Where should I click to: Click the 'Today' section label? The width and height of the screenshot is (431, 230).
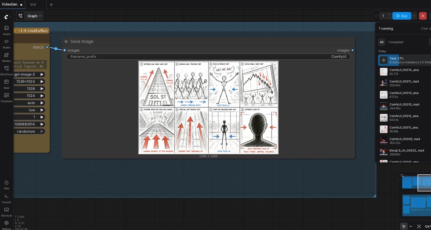[x=382, y=51]
